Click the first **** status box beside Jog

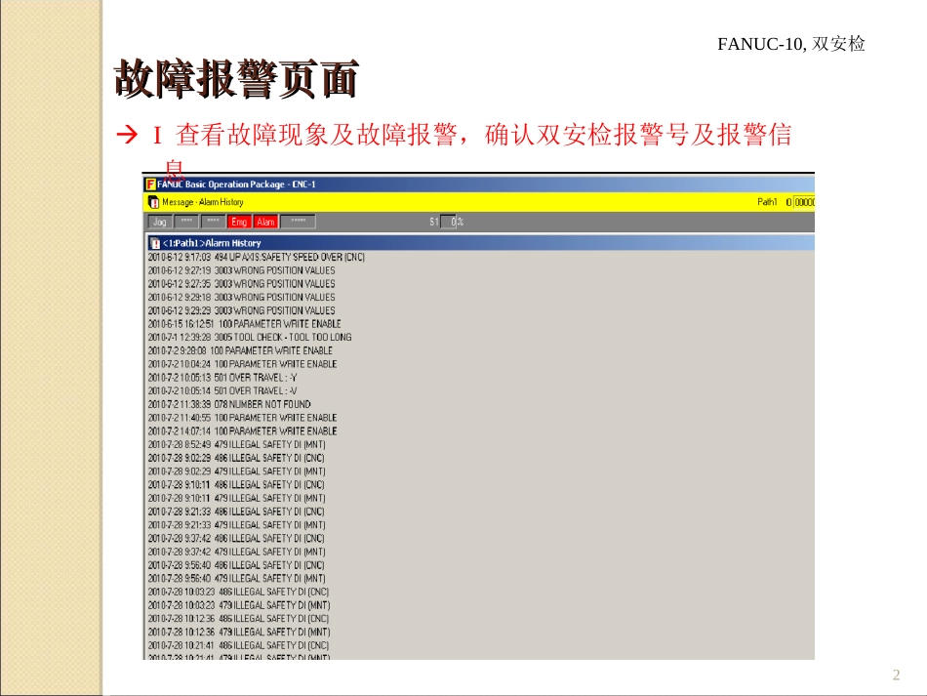[186, 222]
